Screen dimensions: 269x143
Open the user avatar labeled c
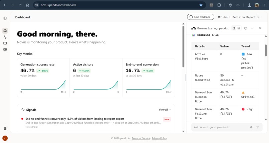tap(5, 138)
